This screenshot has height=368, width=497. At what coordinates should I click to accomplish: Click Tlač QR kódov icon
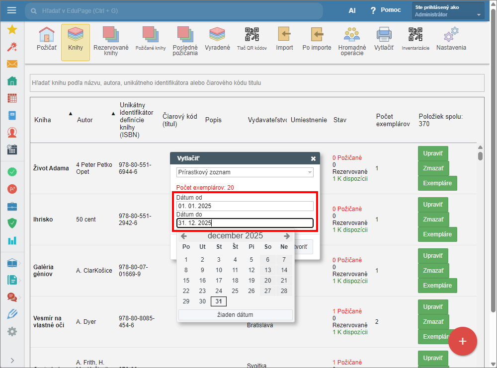252,40
